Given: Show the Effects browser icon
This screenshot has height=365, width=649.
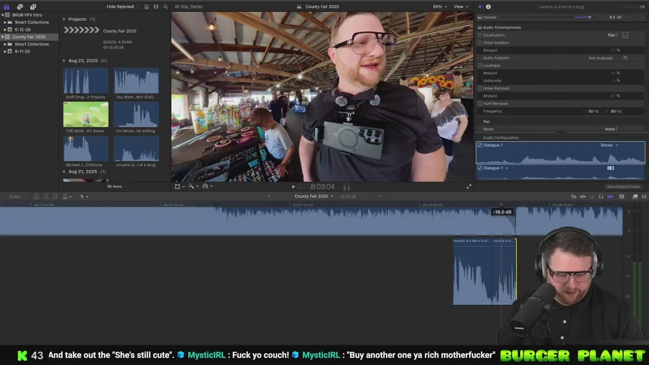Looking at the screenshot, I should 635,196.
